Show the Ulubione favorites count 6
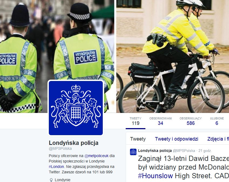 (217, 121)
